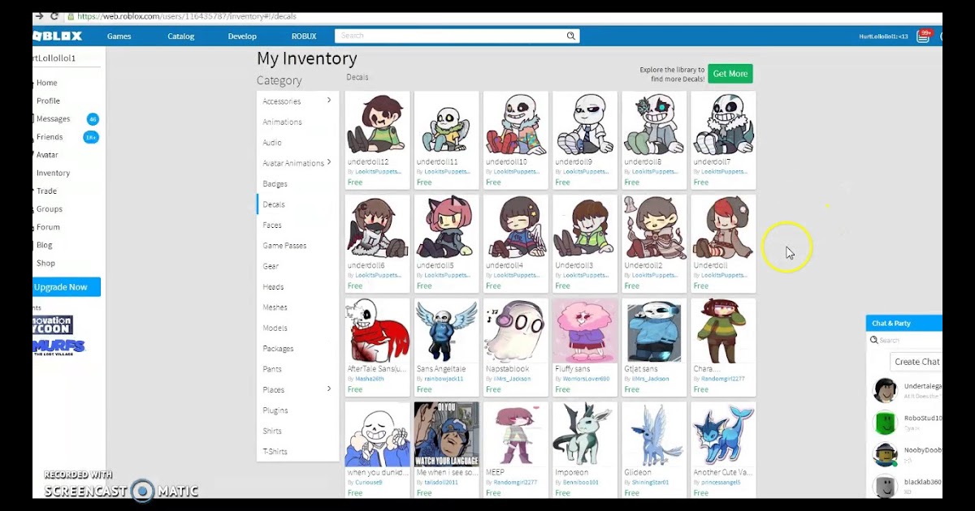
Task: Open the Catalog tab in navbar
Action: pos(181,36)
